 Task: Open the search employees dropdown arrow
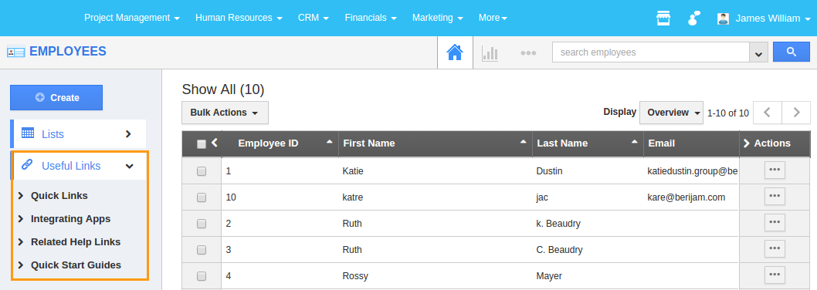758,52
